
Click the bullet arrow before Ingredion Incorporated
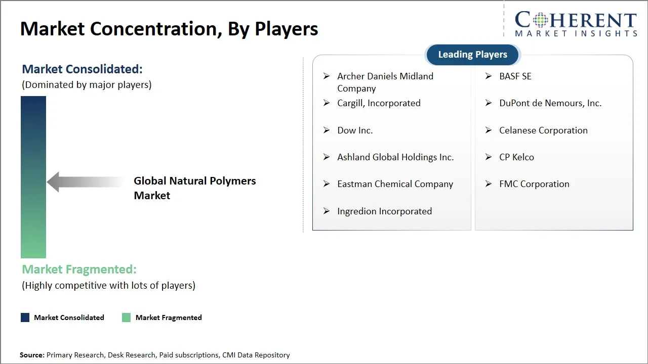tap(327, 211)
